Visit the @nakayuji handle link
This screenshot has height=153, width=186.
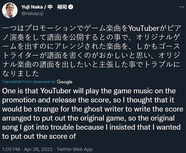click(x=32, y=14)
